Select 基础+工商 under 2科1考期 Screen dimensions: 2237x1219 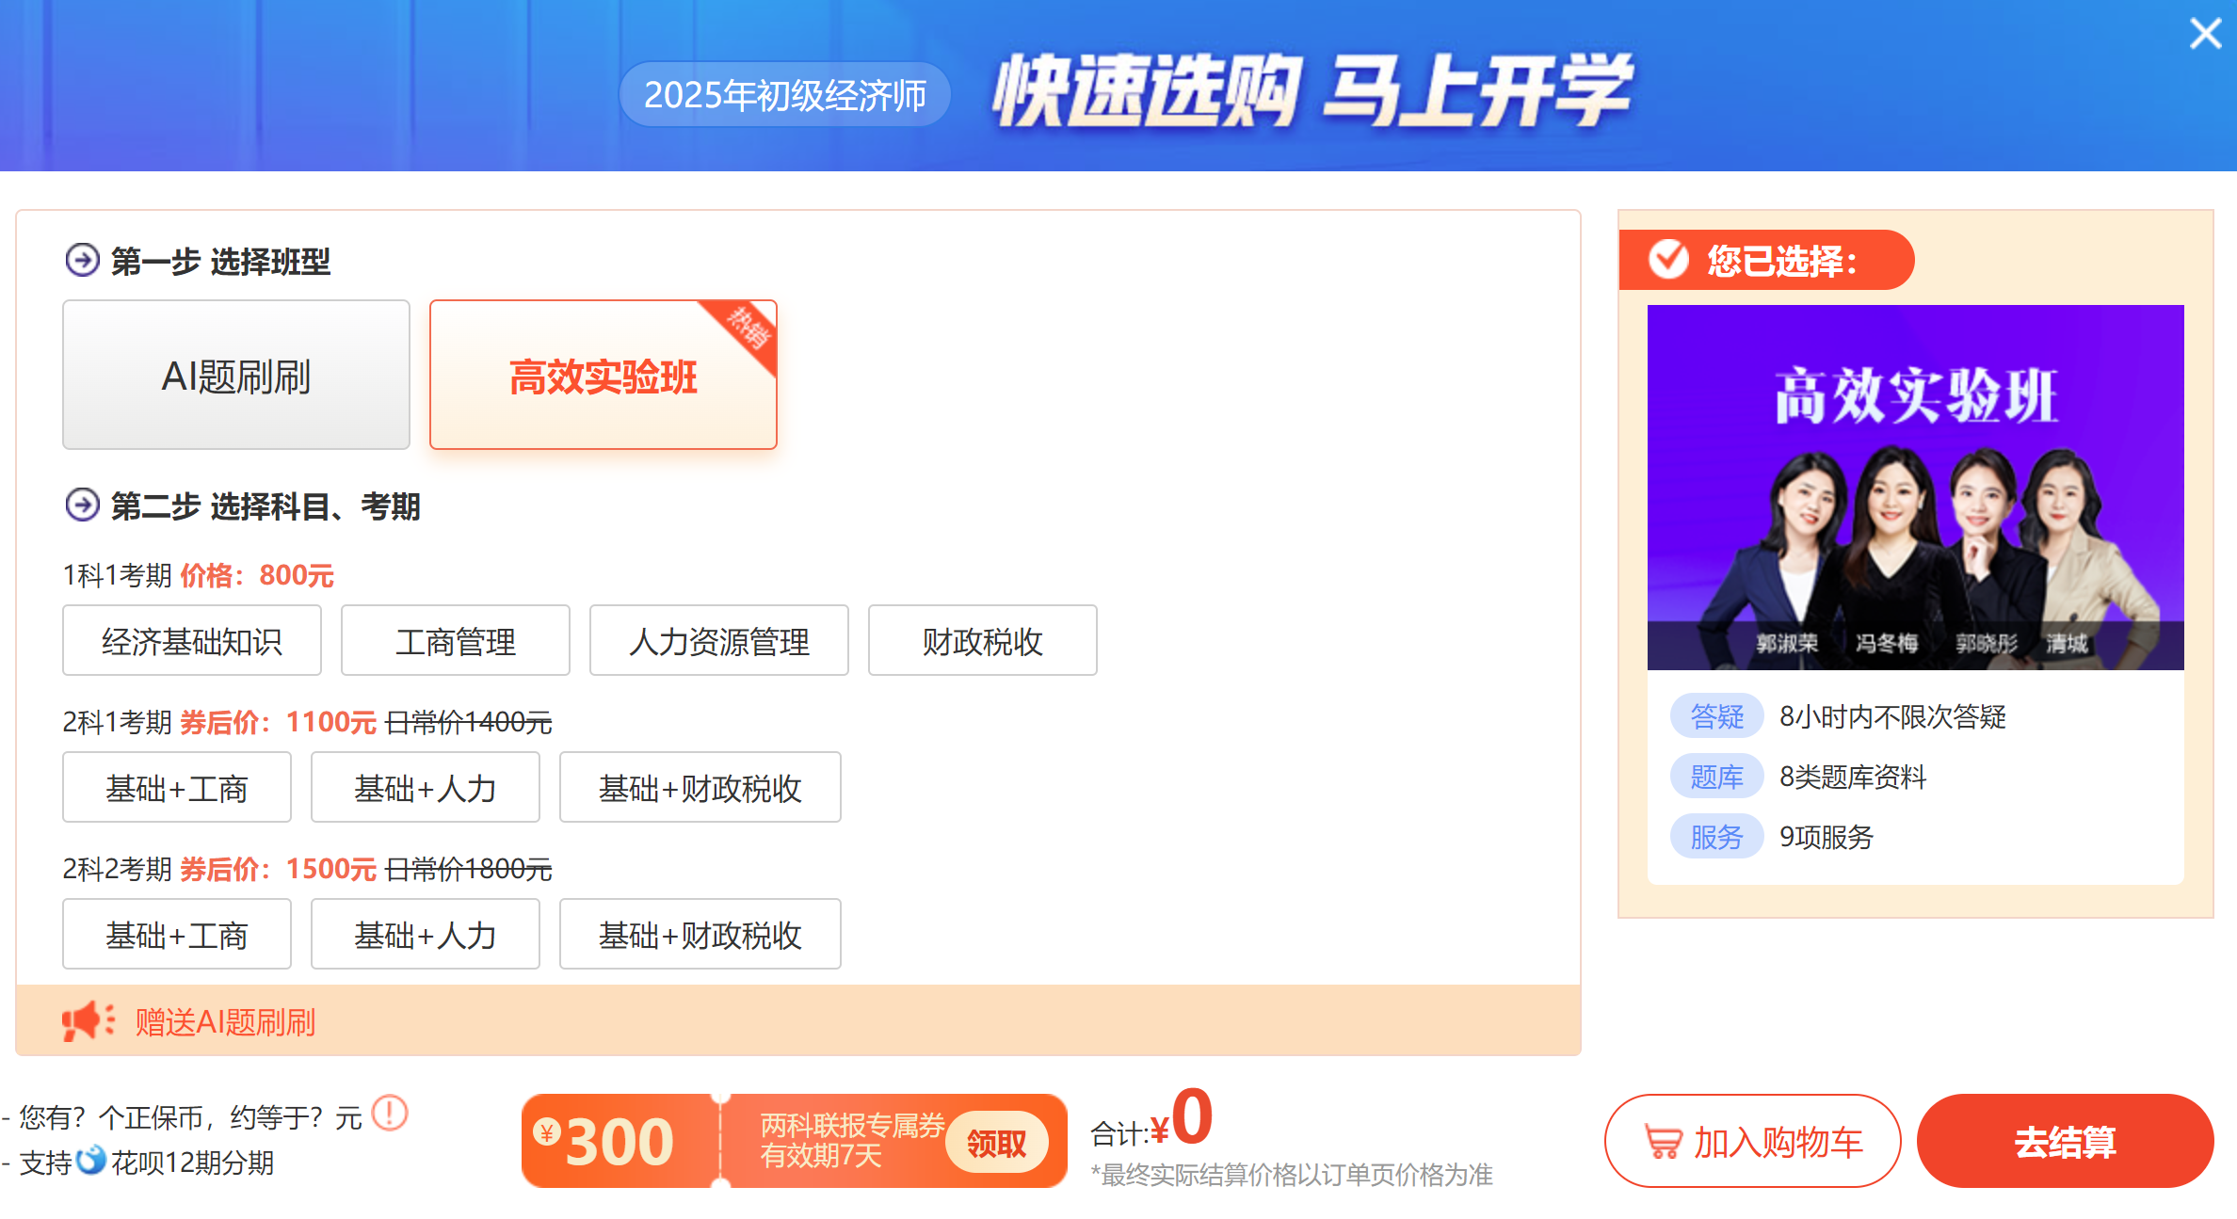pyautogui.click(x=177, y=787)
